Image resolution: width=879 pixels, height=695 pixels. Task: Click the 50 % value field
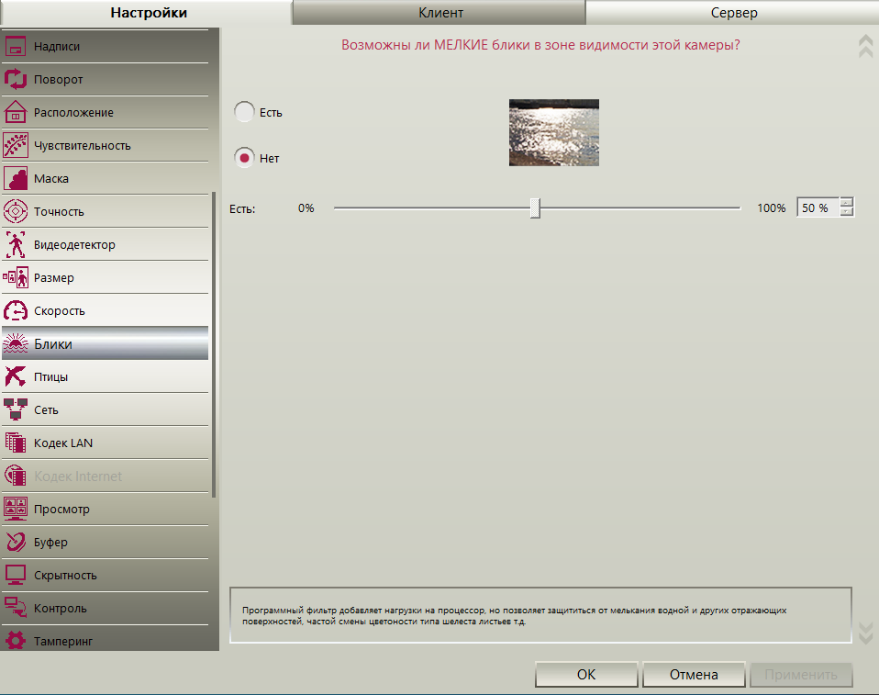[818, 208]
